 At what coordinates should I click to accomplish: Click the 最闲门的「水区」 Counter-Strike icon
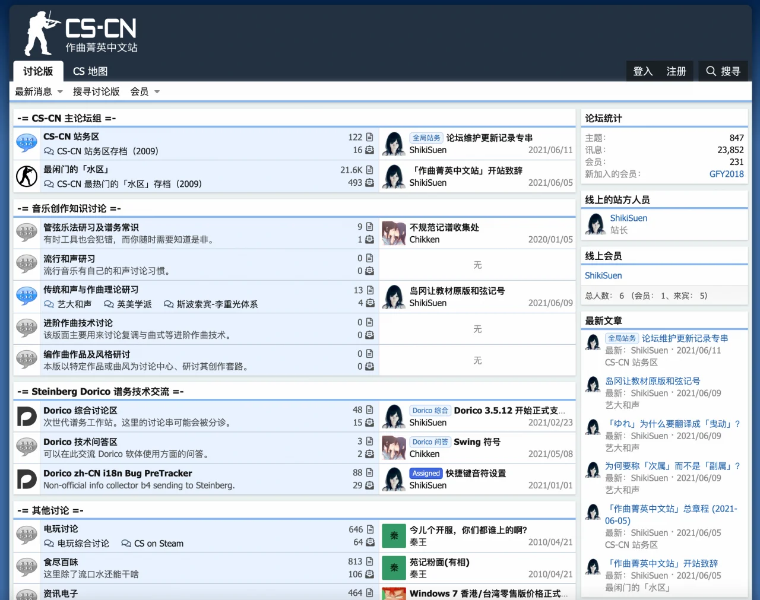click(27, 176)
